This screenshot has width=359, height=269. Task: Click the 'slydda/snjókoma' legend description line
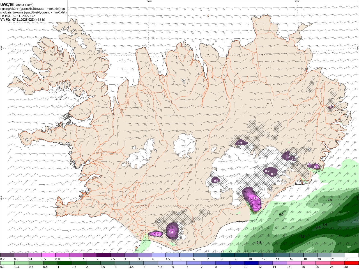pos(33,12)
